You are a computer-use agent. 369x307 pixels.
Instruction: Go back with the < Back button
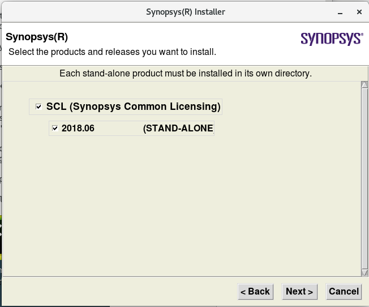pos(255,292)
